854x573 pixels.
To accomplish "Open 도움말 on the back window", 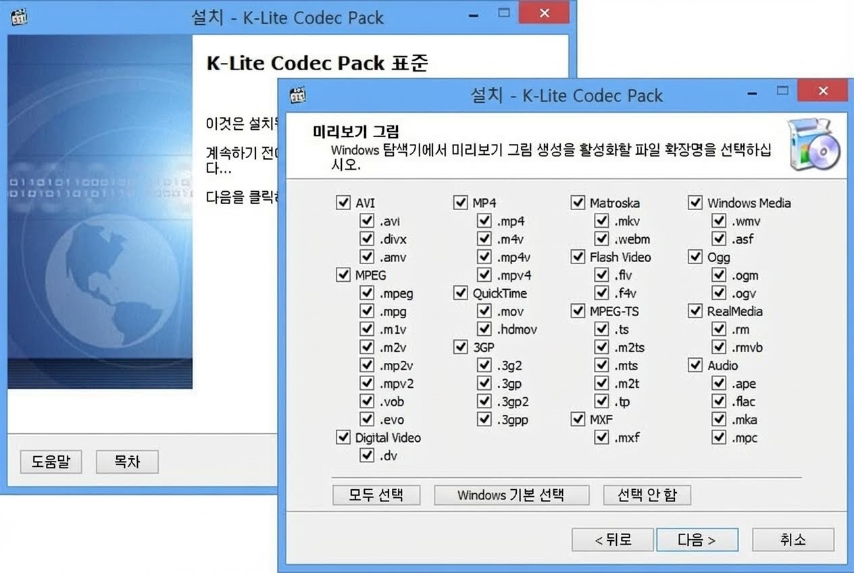I will 51,462.
